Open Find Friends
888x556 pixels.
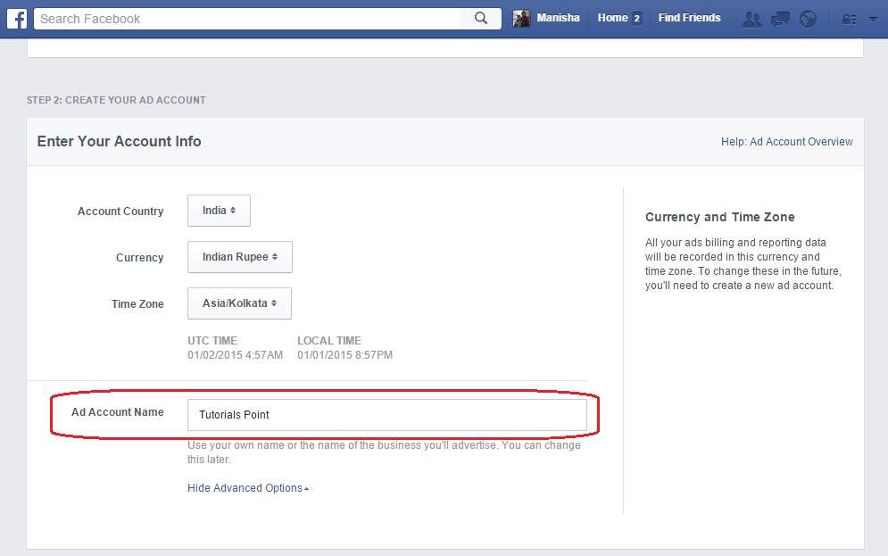click(x=689, y=17)
